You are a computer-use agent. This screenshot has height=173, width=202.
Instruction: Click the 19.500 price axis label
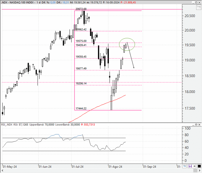click(x=190, y=45)
